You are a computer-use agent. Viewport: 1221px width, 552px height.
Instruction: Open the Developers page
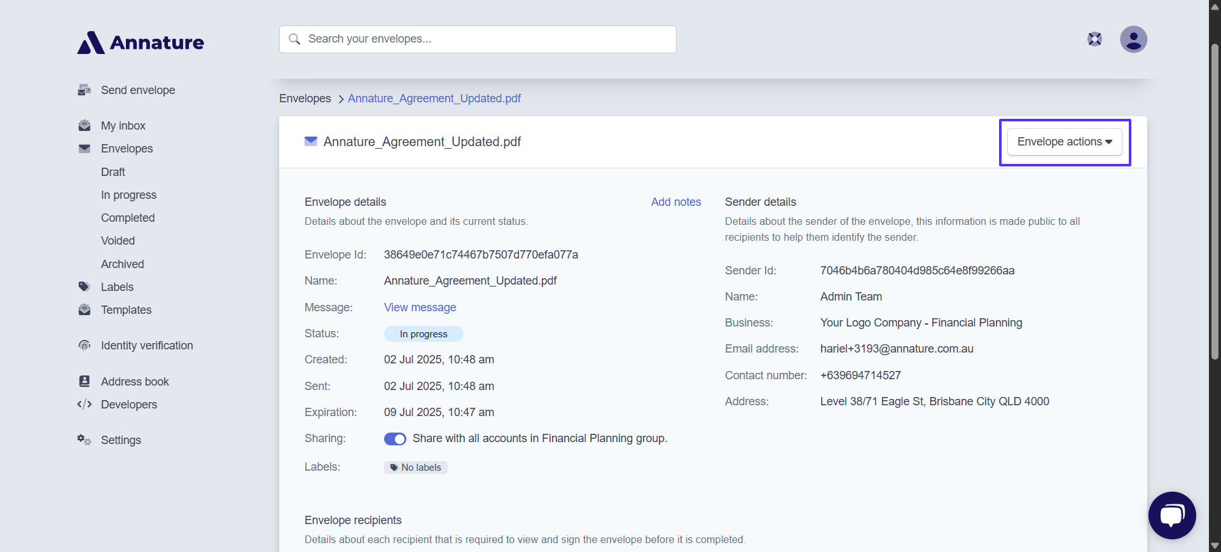[129, 405]
